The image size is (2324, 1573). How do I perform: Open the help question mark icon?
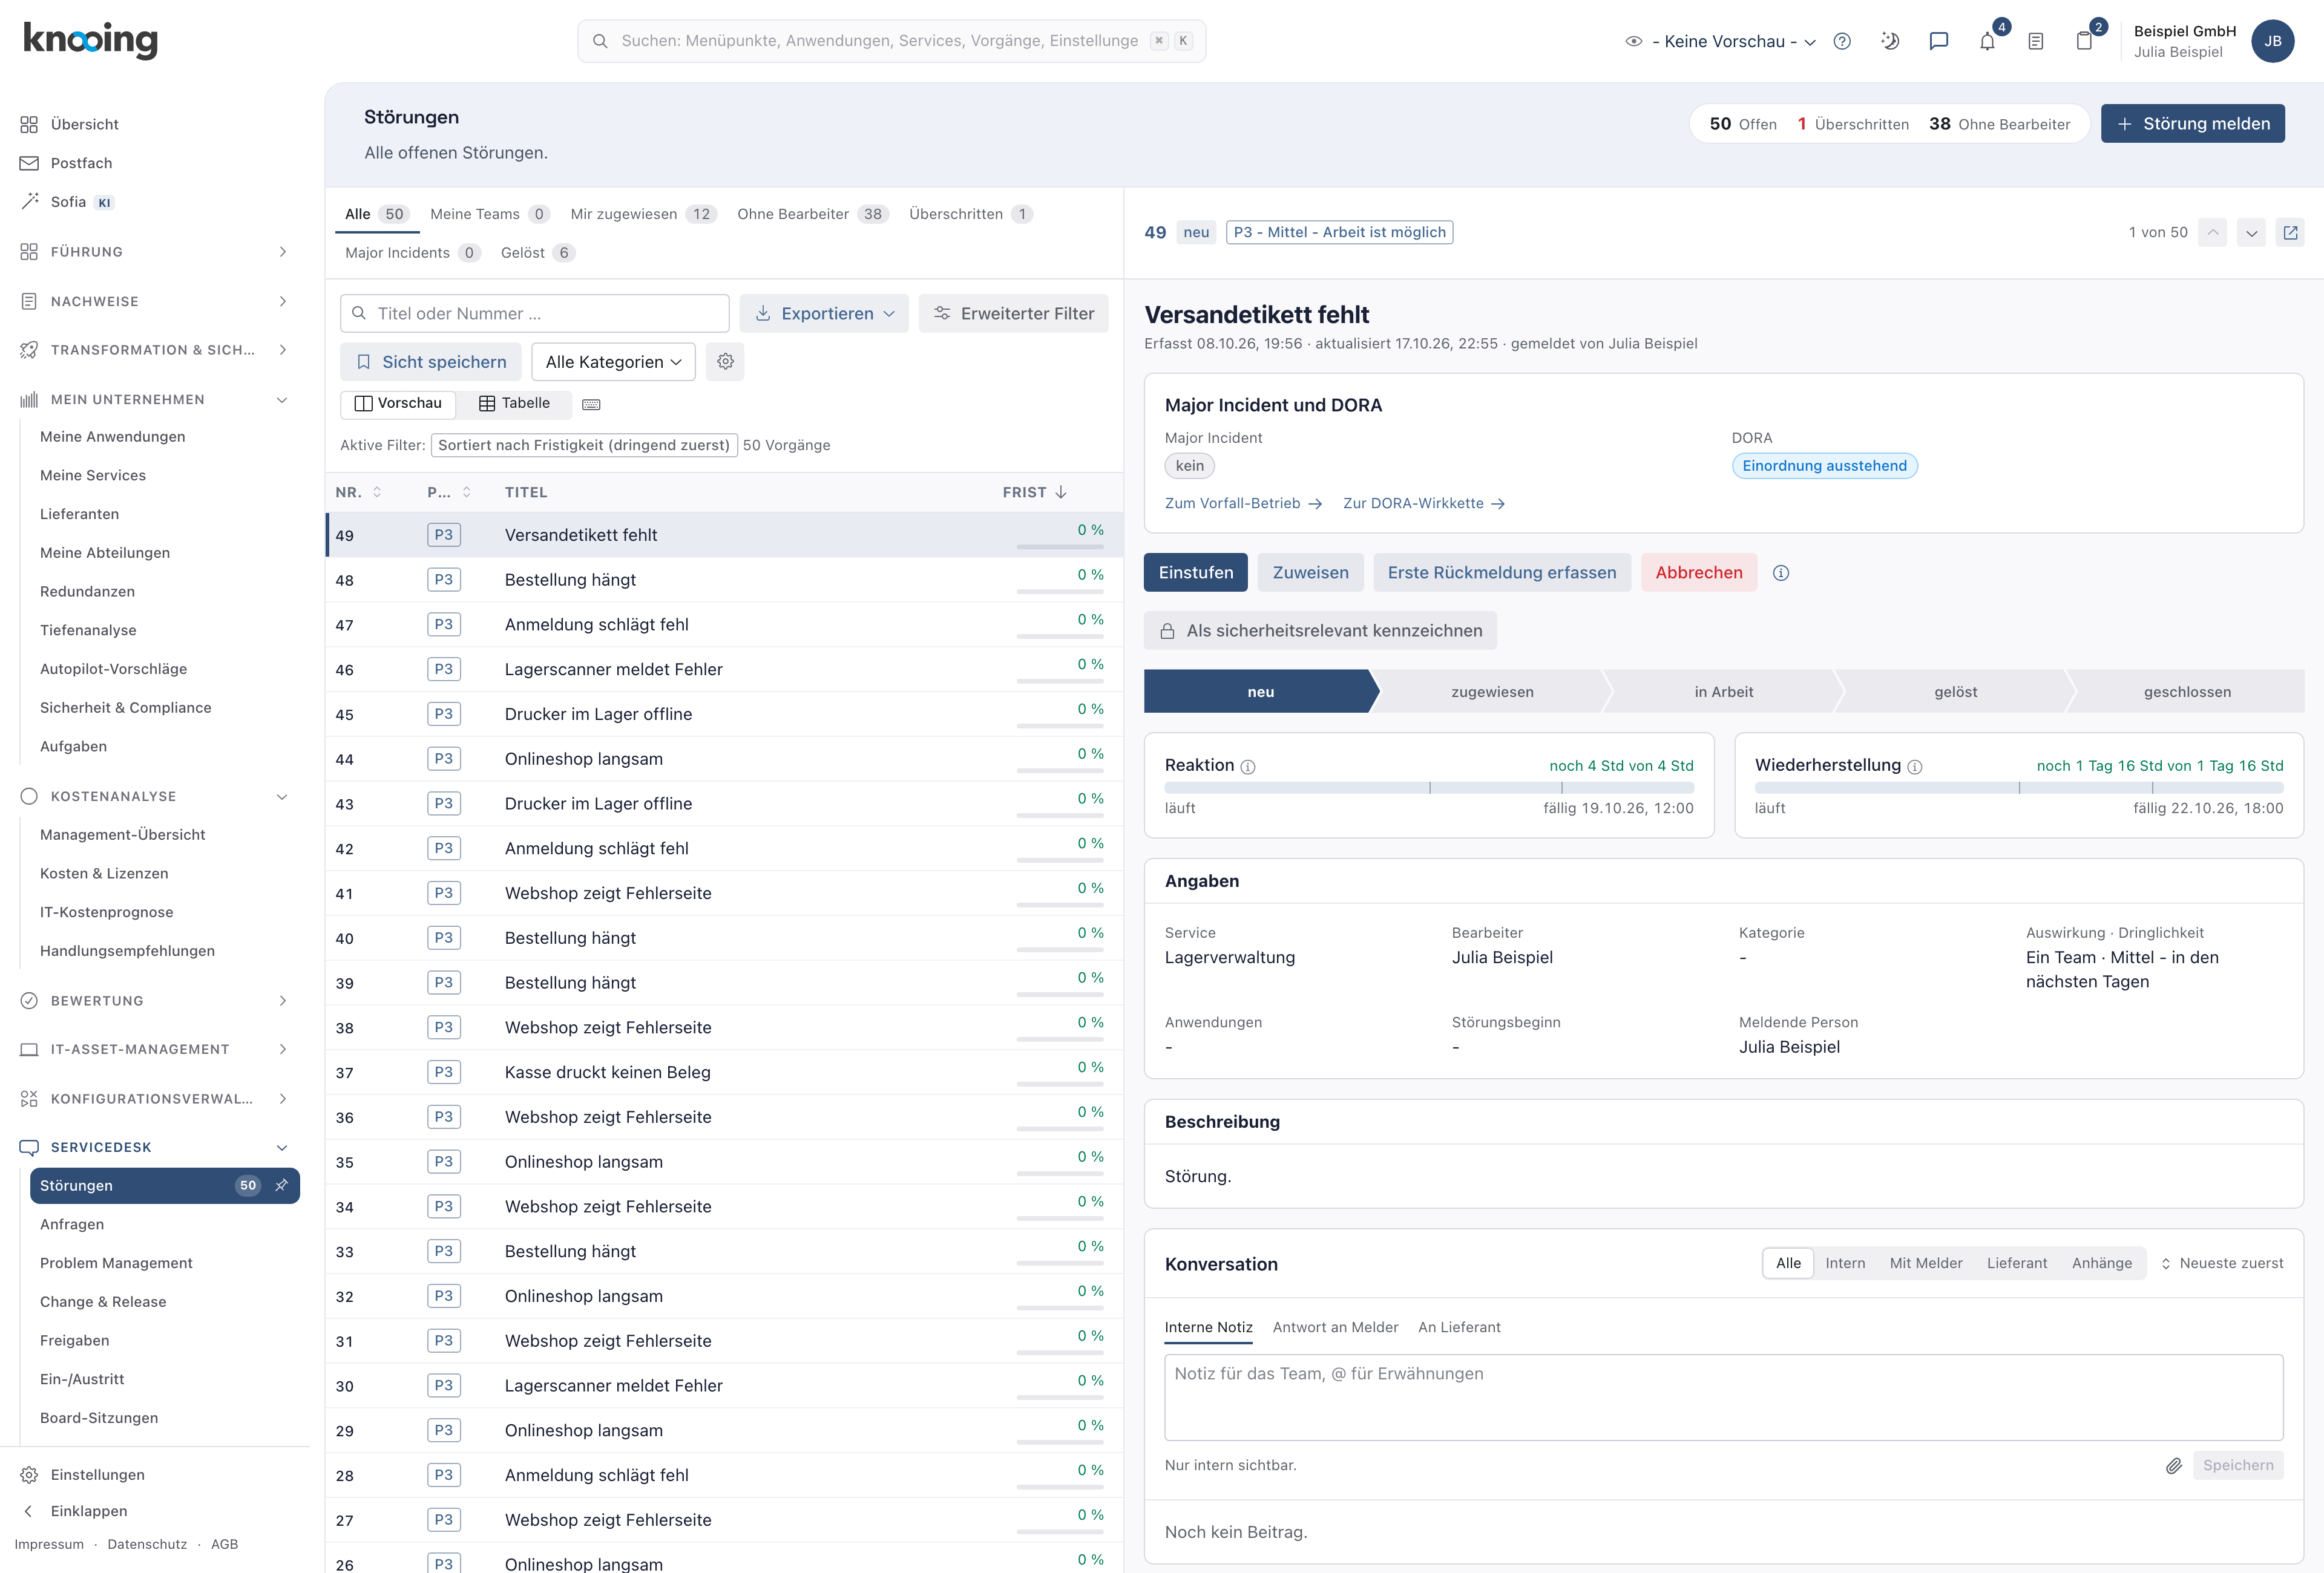click(x=1842, y=41)
